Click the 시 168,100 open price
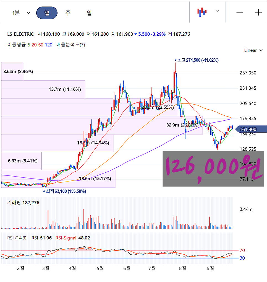Viewport: 267px width, 282px height. pos(49,34)
